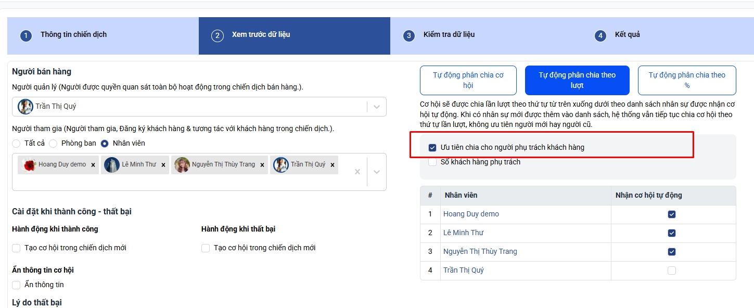The image size is (754, 308).
Task: Choose Tự động phân chia cơ hội button
Action: point(468,80)
